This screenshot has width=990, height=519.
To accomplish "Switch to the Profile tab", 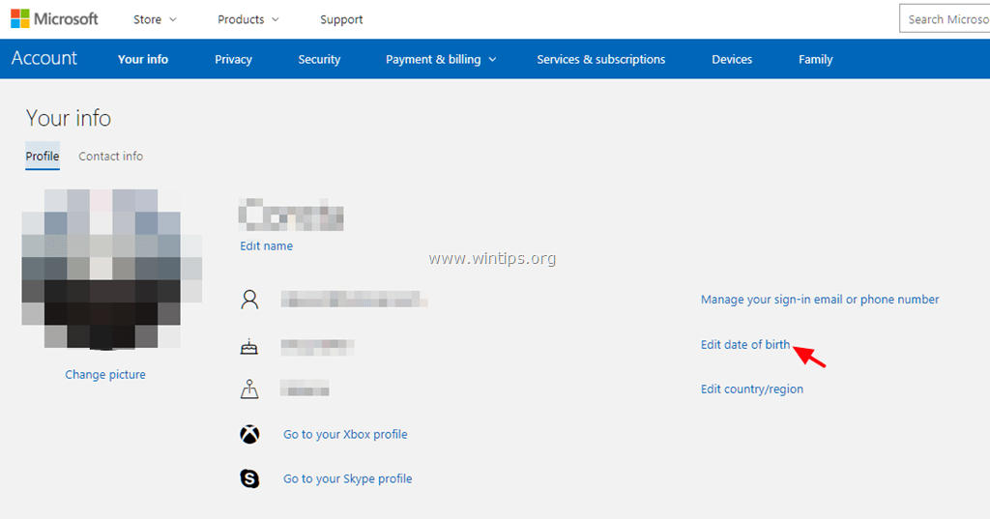I will pos(43,156).
